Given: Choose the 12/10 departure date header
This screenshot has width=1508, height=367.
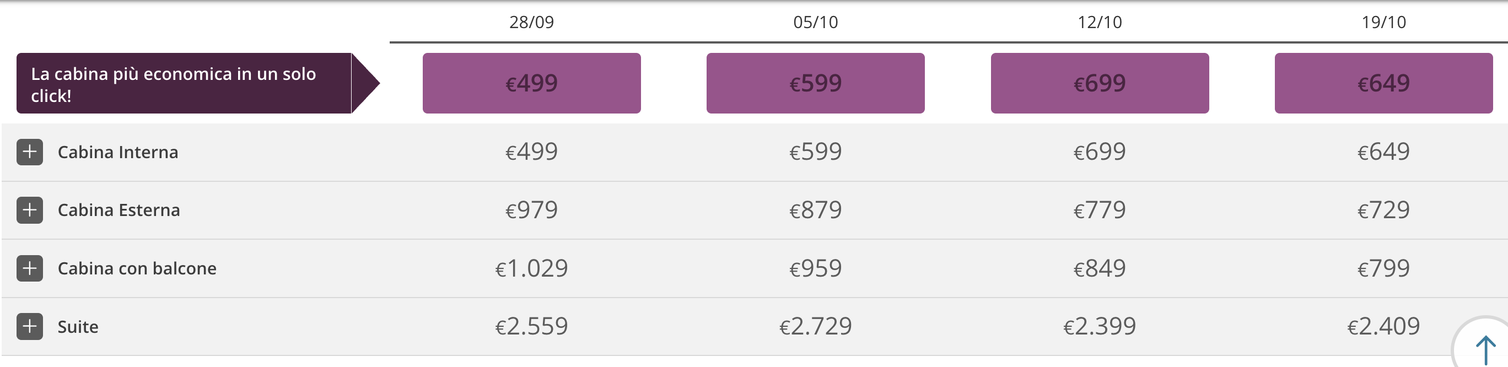Looking at the screenshot, I should tap(1100, 22).
